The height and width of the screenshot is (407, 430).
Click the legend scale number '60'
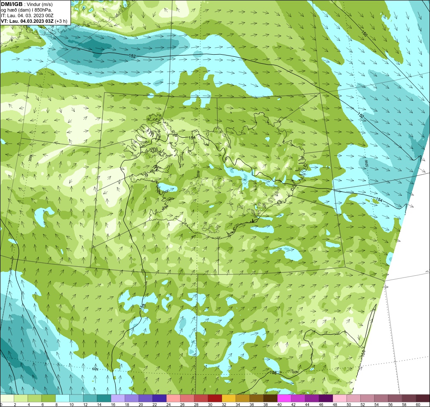click(418, 404)
